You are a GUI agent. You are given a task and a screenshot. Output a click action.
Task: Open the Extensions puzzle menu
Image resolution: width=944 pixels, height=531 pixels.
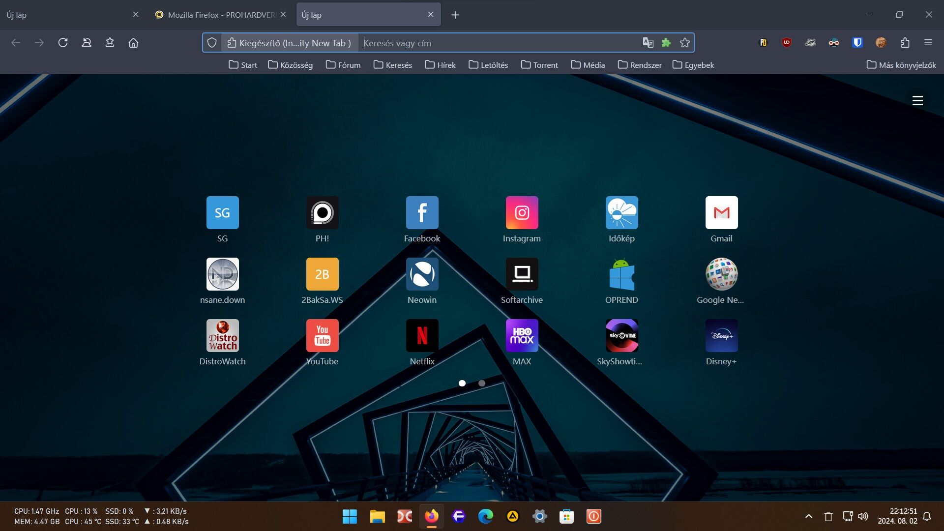click(x=905, y=43)
